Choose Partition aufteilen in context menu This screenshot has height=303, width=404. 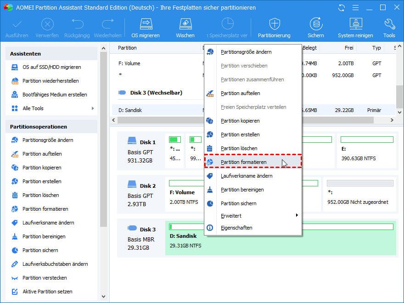click(253, 93)
